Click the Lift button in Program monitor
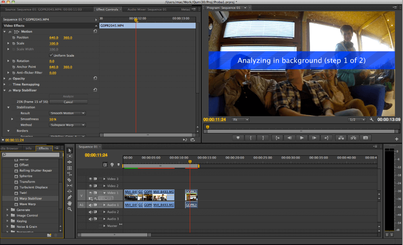This screenshot has width=403, height=245. tap(341, 138)
